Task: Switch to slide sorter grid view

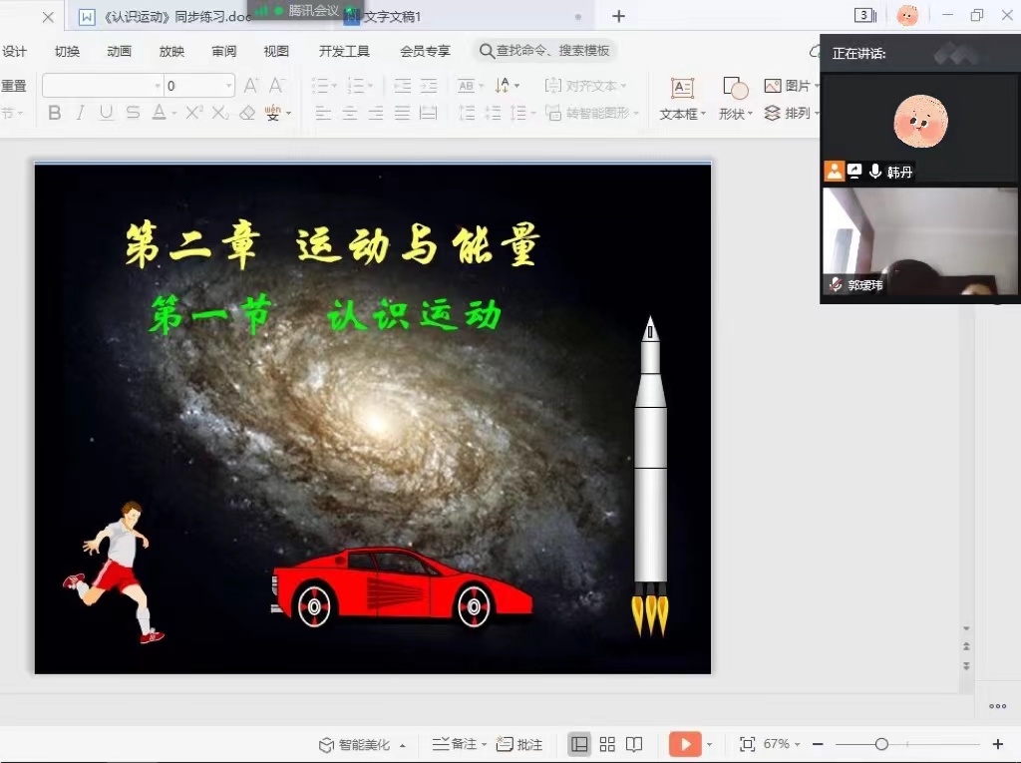Action: tap(607, 744)
